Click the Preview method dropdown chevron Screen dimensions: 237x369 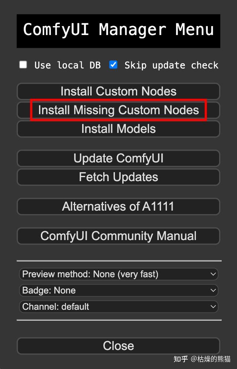pyautogui.click(x=213, y=274)
